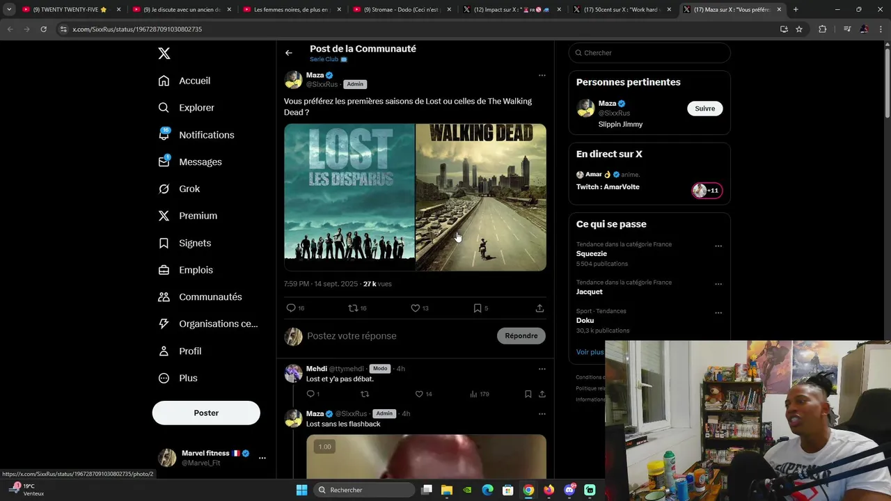Open Plus more options icon

tap(164, 378)
